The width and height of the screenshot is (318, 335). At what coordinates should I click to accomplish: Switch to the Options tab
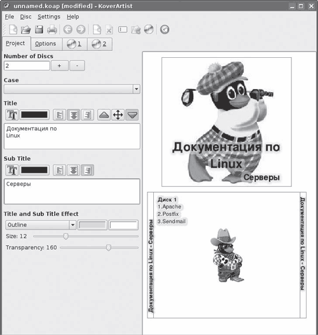[46, 44]
